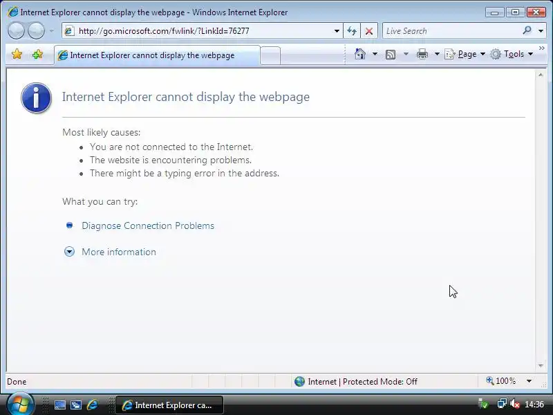Click Diagnose Connection Problems link
The height and width of the screenshot is (415, 553).
[148, 226]
